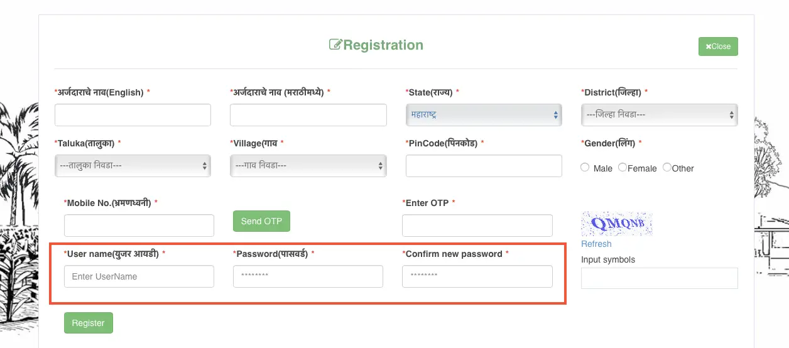Focus the Enter UserName field

click(x=139, y=276)
